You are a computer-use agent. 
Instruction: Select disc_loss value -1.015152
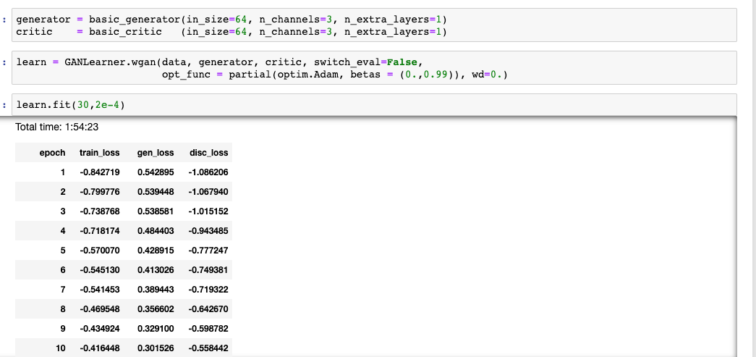point(208,211)
